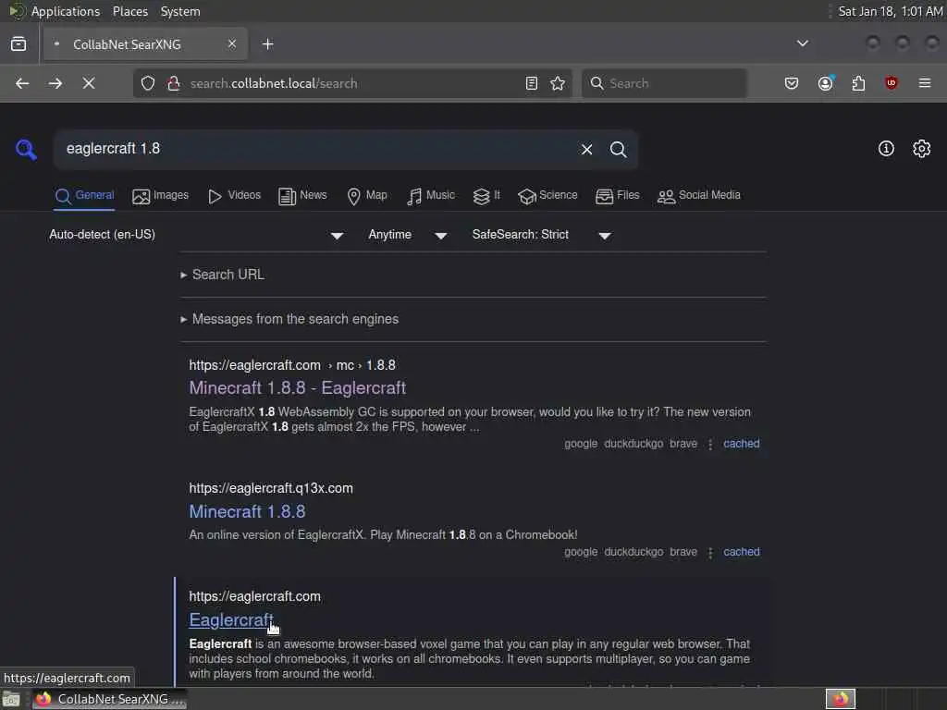The image size is (947, 710).
Task: Open the Auto-detect (en-US) language dropdown
Action: 196,235
